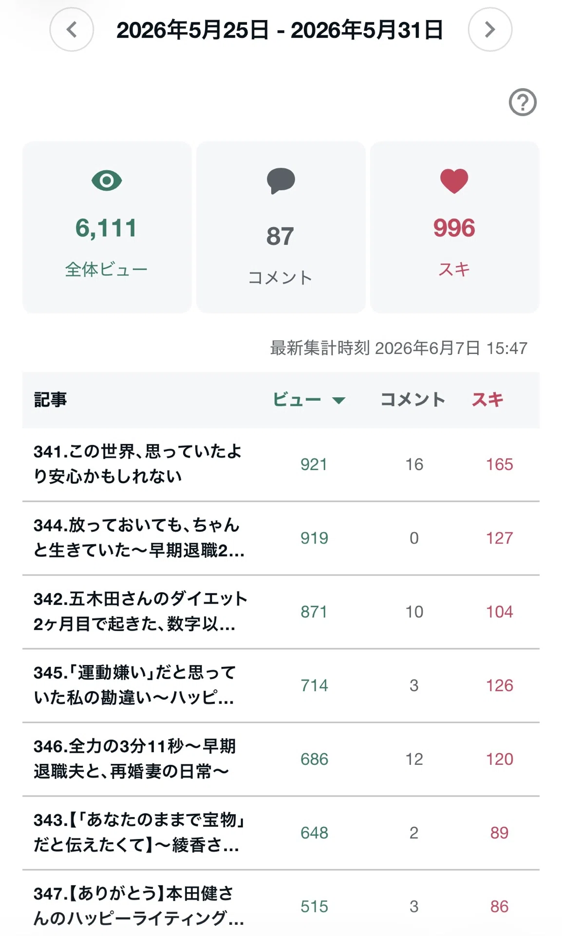The height and width of the screenshot is (936, 562).
Task: Sort by the ビュー column header label
Action: pyautogui.click(x=297, y=400)
